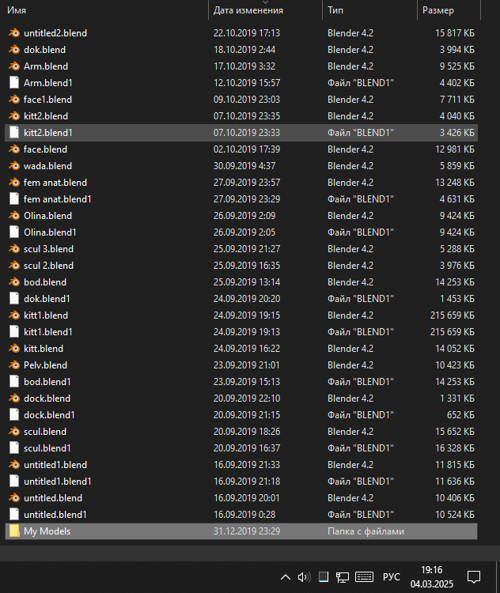
Task: Select the file name bod.blend1
Action: point(47,382)
